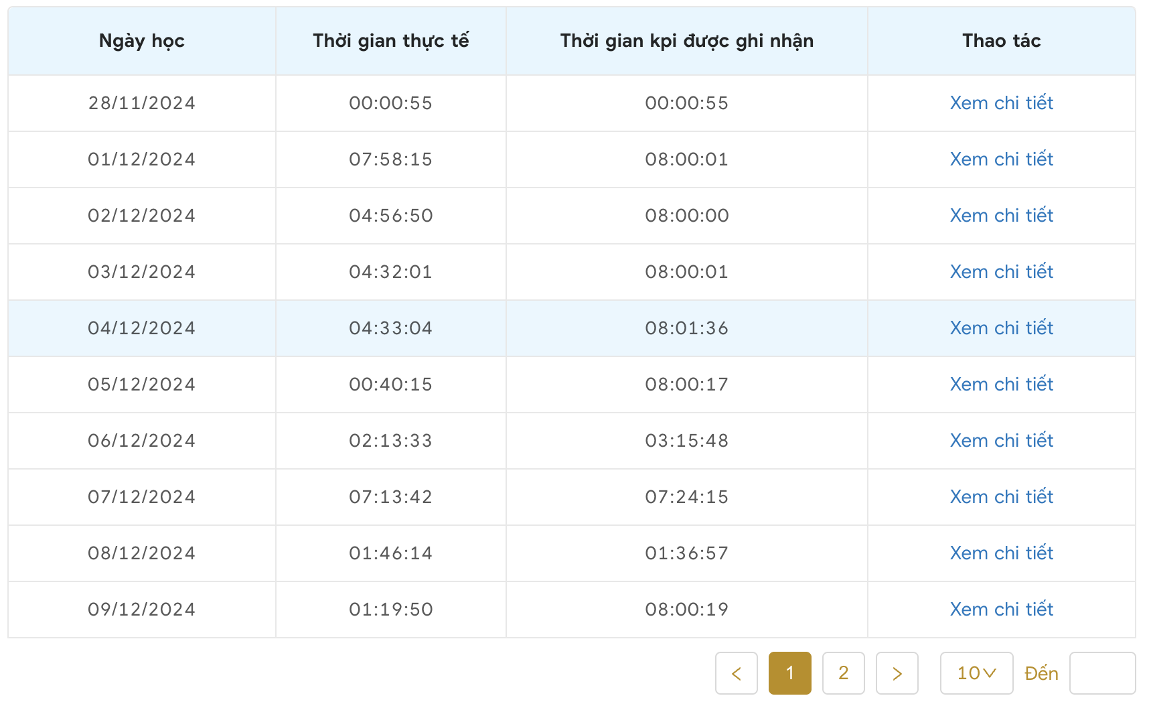
Task: Switch to page 2 of the table
Action: coord(843,673)
